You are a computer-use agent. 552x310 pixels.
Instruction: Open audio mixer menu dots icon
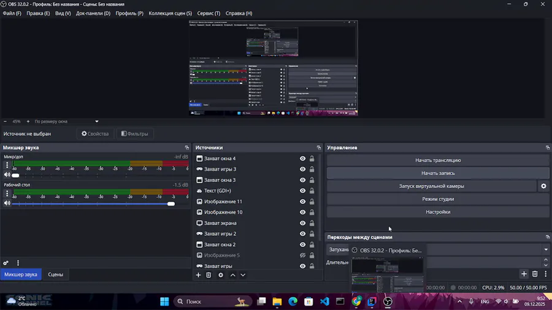pyautogui.click(x=18, y=263)
